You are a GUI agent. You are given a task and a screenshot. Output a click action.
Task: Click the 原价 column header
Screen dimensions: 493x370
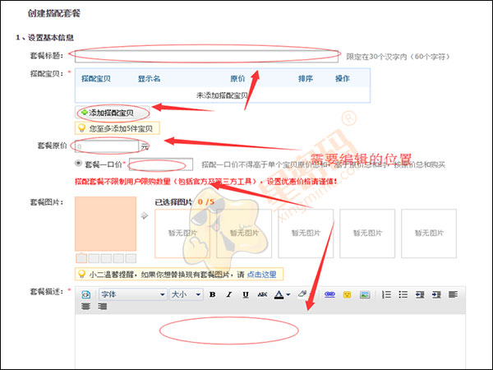pos(237,79)
